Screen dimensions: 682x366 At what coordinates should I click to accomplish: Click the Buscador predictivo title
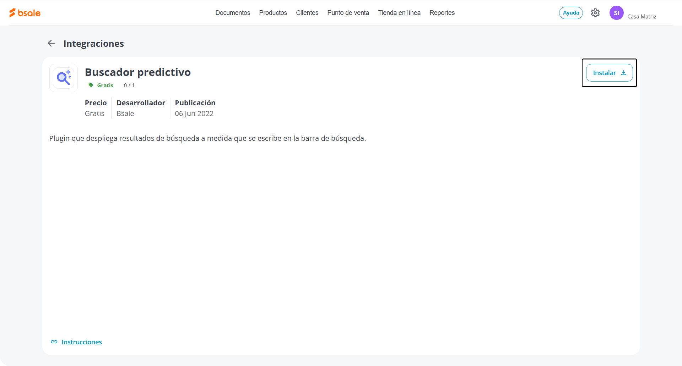coord(138,72)
